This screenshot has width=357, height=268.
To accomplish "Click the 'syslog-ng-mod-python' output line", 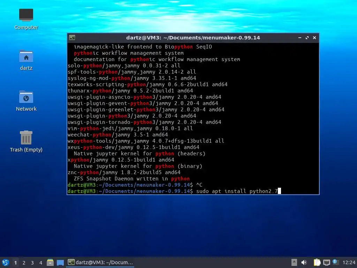I will (x=131, y=78).
